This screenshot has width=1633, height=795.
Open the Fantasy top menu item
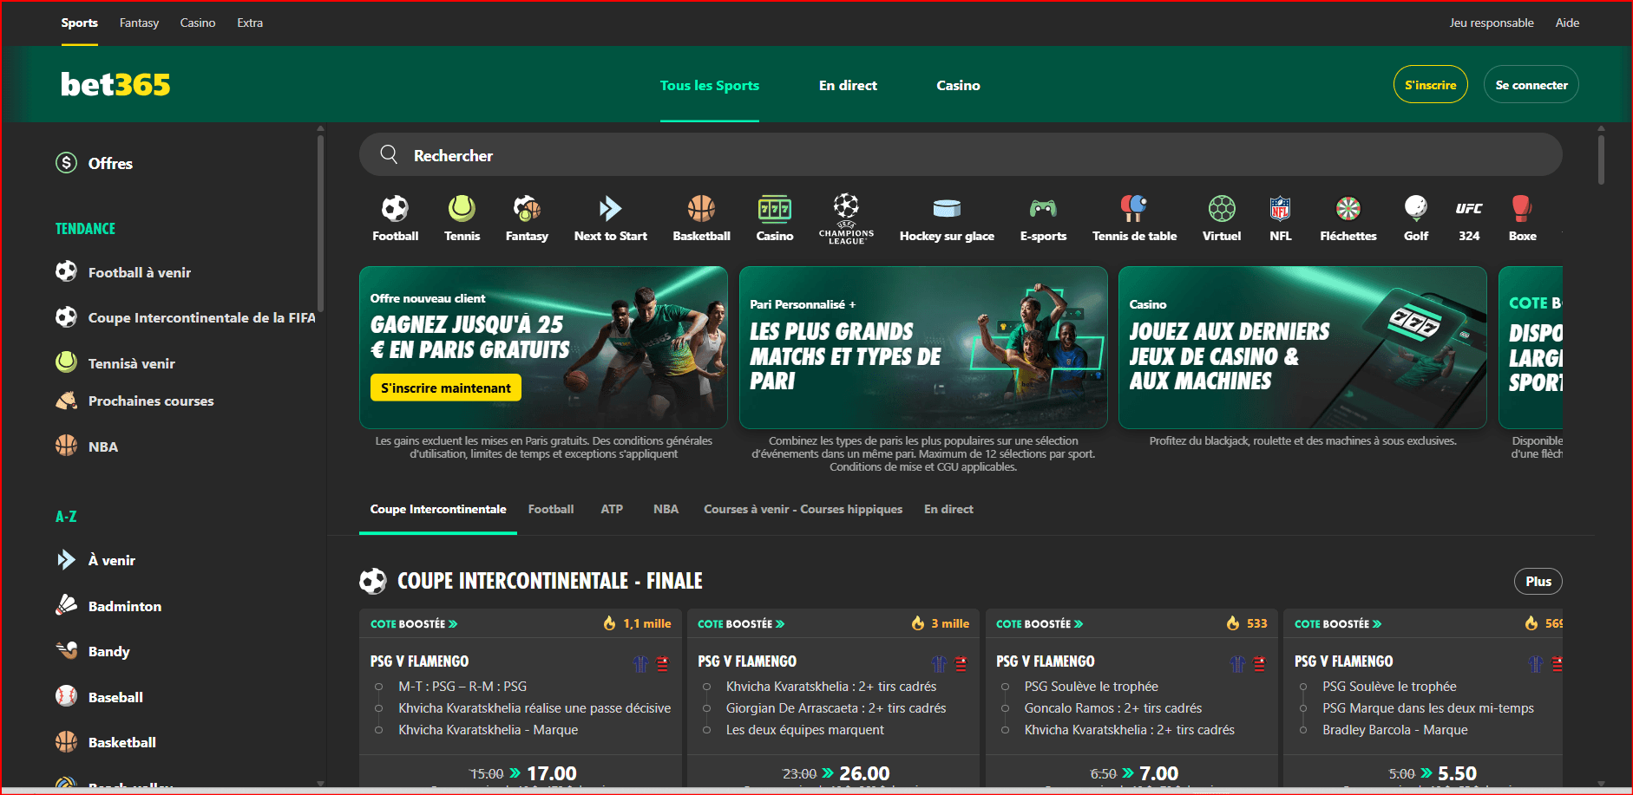coord(139,23)
